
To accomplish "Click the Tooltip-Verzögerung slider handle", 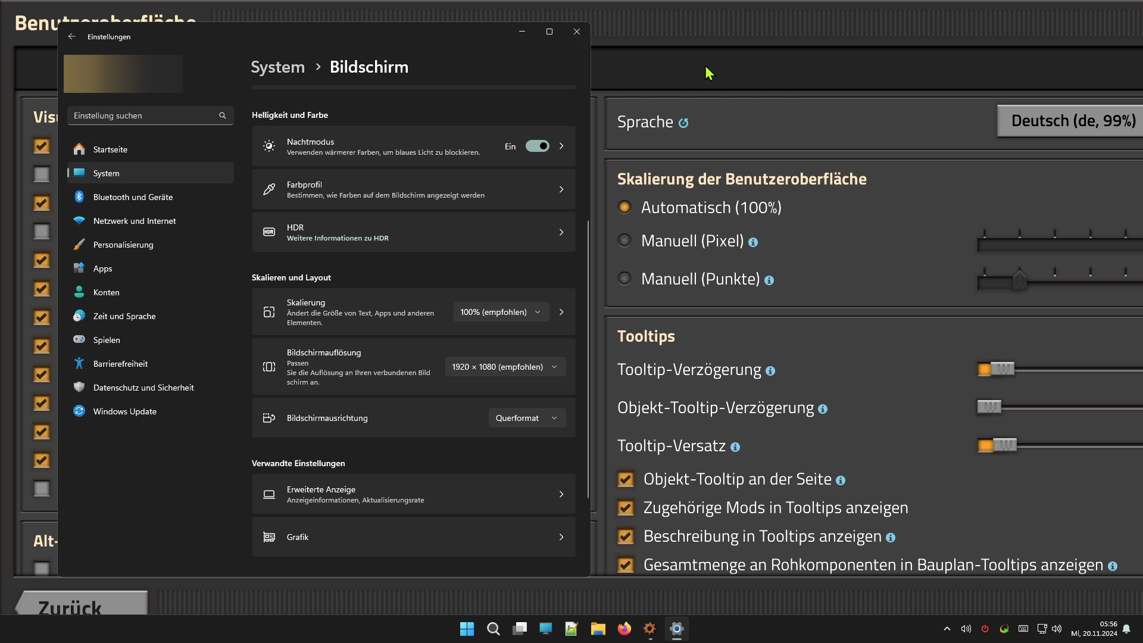I will coord(1003,370).
